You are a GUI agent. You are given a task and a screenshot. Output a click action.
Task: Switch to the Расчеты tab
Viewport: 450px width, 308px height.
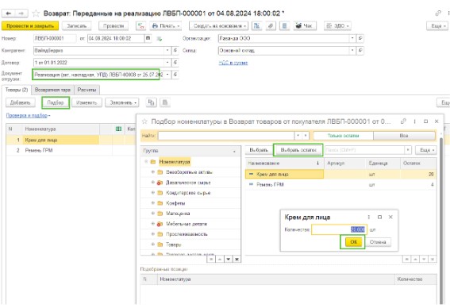(87, 90)
